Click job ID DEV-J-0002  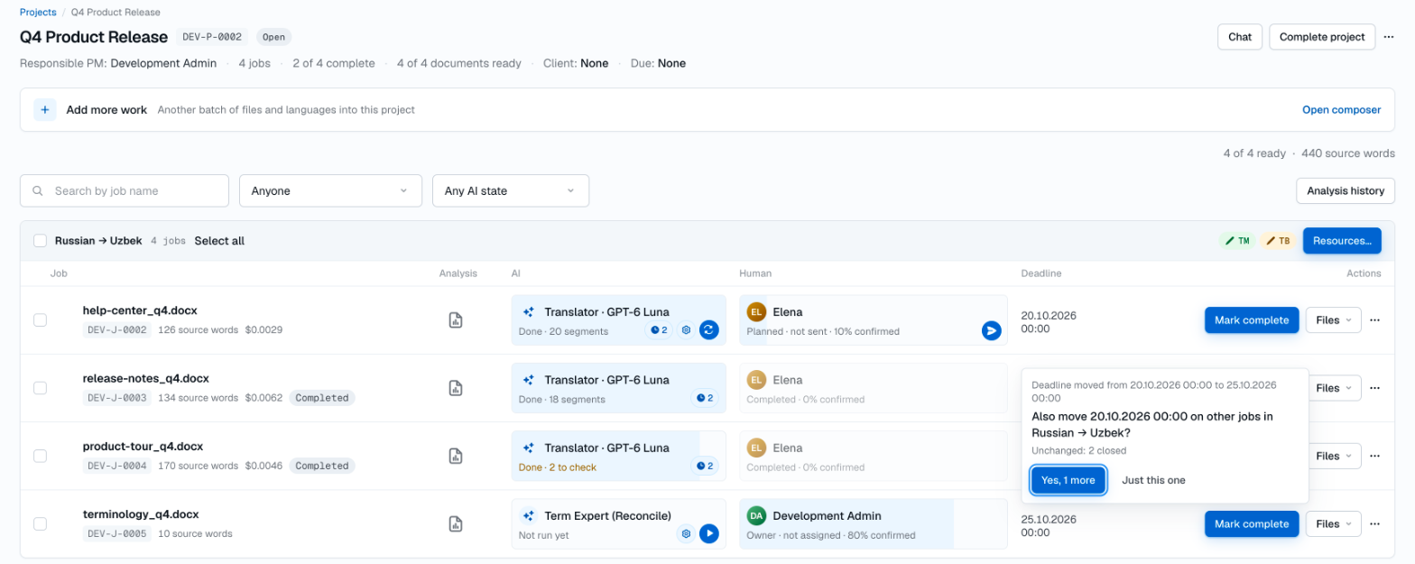[117, 329]
